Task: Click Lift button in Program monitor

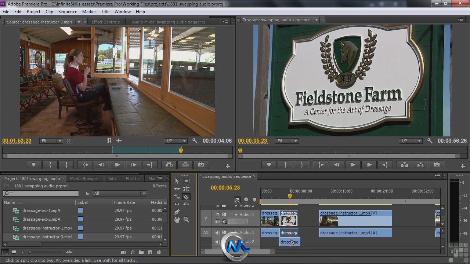Action: click(404, 165)
